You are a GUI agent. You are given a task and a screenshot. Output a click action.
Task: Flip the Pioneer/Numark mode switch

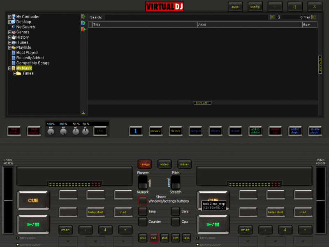coord(143,182)
